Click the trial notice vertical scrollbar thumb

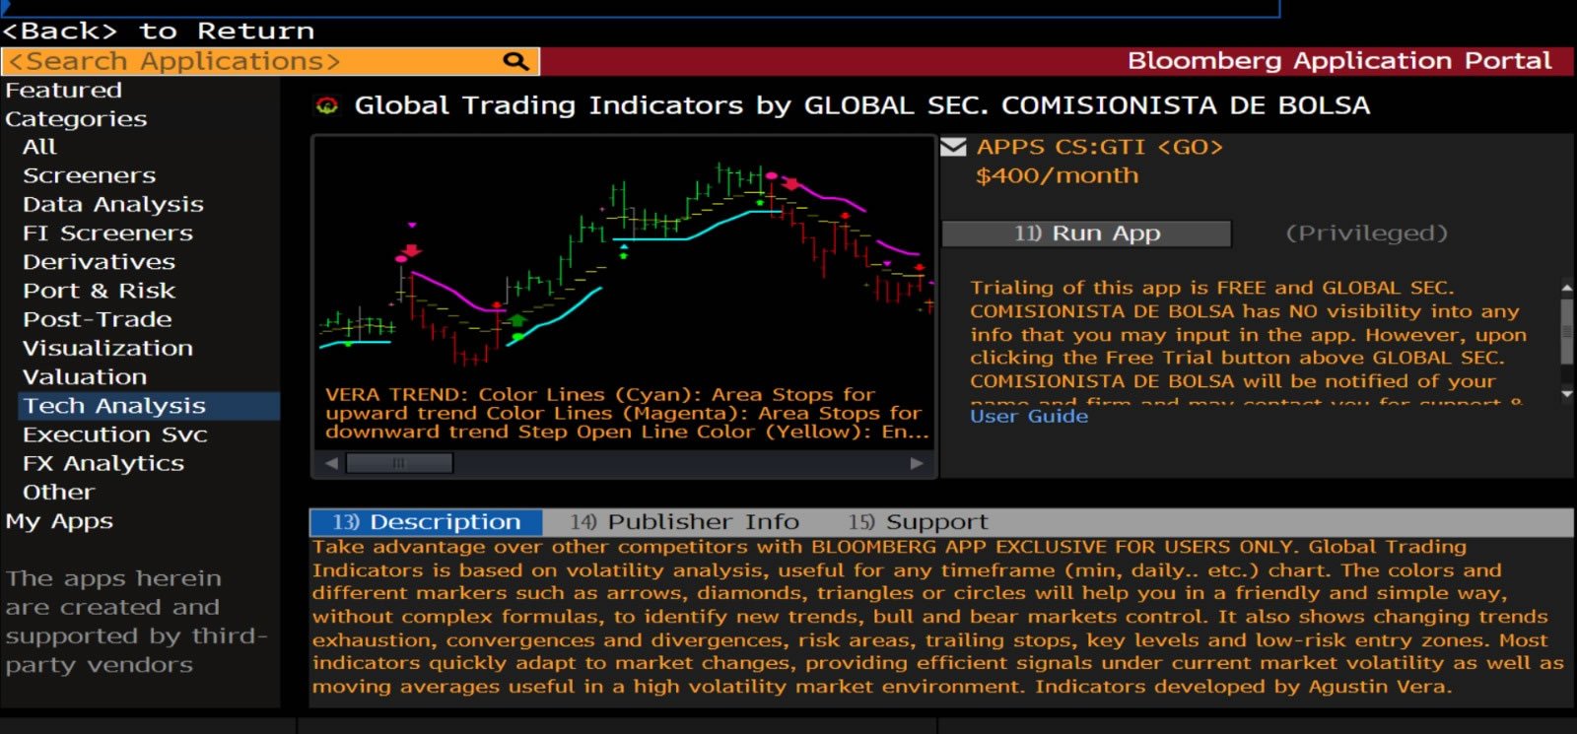[1567, 330]
